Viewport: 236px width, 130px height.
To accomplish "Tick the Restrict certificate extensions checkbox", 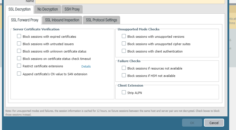I will click(x=19, y=66).
